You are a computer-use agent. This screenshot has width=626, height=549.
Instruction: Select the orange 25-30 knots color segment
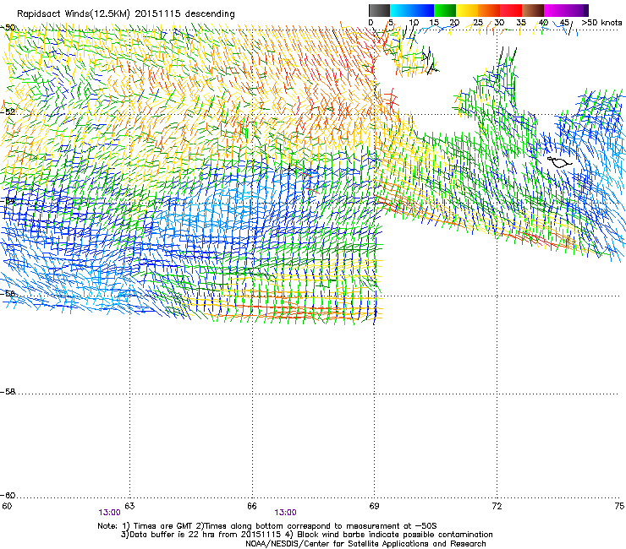(489, 10)
